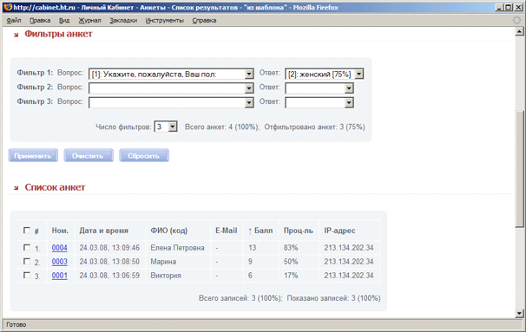Open the Правка menu

[x=40, y=21]
